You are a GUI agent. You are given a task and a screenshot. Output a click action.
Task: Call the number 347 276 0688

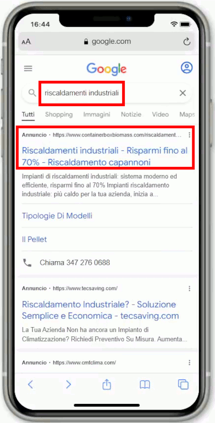click(x=75, y=263)
